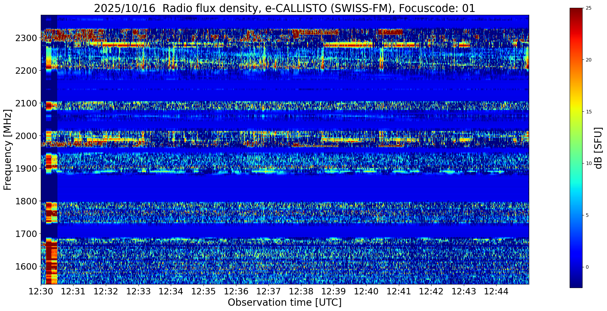Click the colorbar tick label 5
The image size is (607, 311).
click(587, 215)
